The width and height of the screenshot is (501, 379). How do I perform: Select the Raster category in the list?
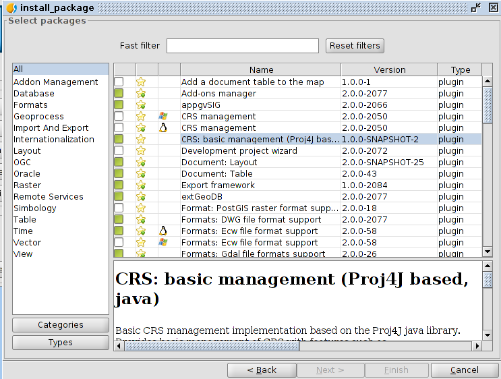28,185
